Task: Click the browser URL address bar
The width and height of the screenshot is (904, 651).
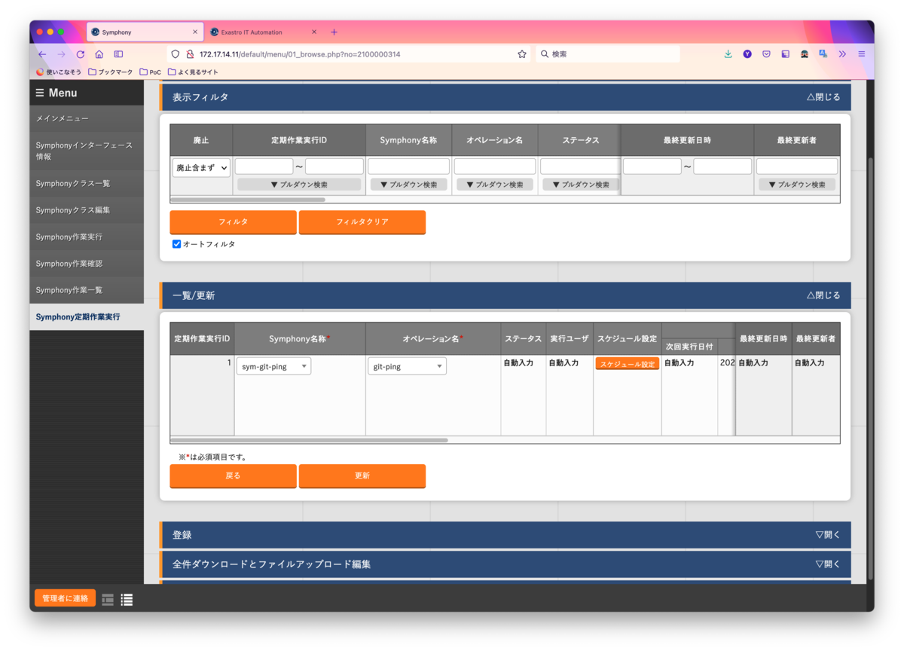Action: 349,54
